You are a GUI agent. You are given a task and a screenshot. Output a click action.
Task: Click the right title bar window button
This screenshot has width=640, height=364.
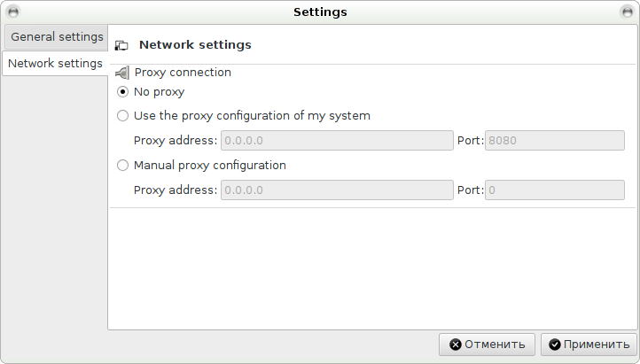[x=627, y=12]
